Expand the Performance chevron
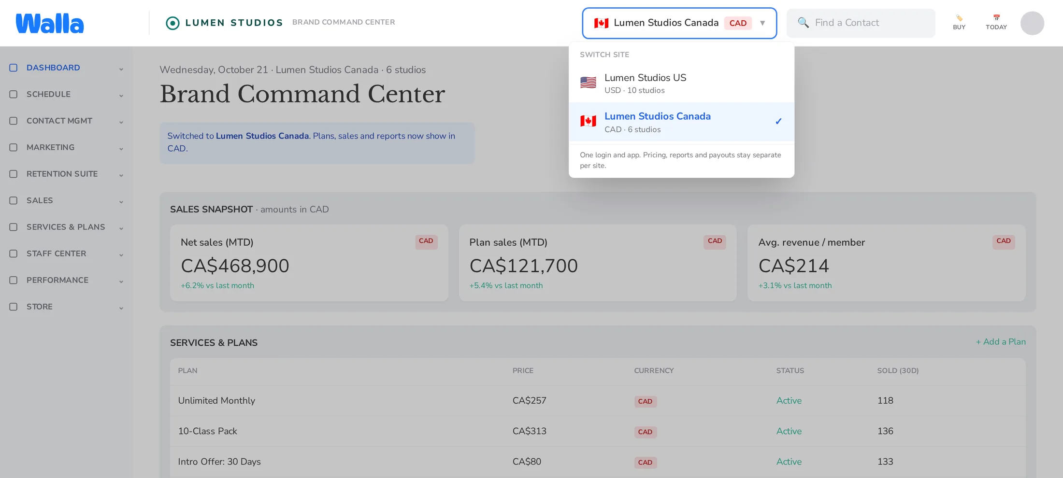Viewport: 1063px width, 478px height. (121, 281)
